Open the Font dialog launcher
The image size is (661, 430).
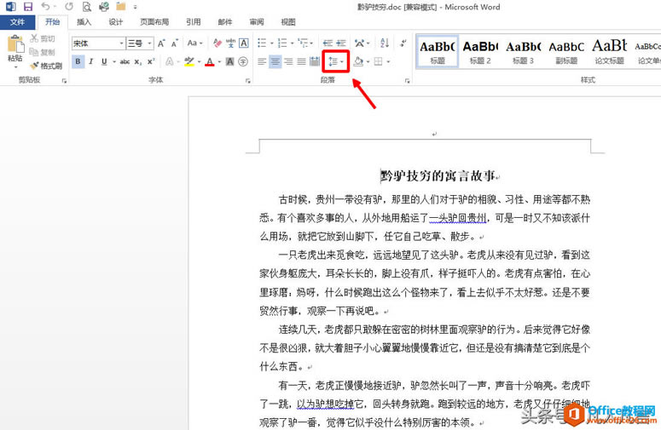click(248, 81)
